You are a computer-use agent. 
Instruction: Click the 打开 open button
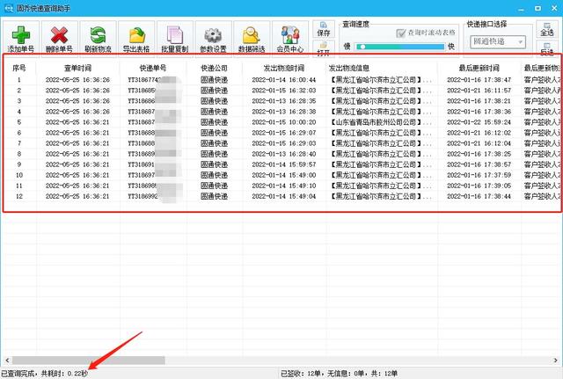[324, 49]
